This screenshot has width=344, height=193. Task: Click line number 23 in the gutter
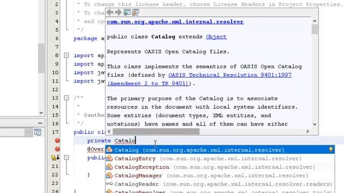pos(55,183)
